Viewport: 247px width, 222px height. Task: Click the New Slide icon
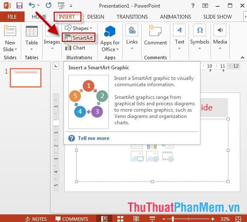point(10,31)
